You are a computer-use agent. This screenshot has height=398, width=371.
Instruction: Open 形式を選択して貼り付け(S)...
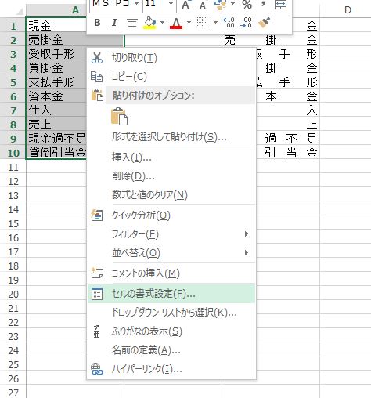171,136
